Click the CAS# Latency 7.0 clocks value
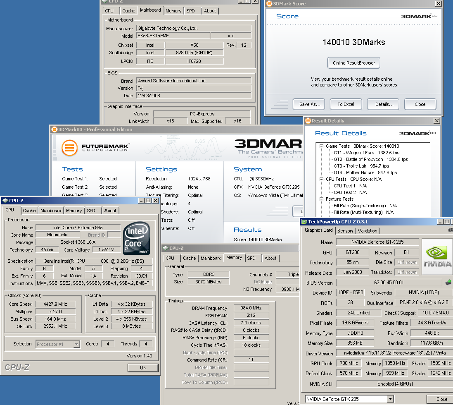 [251, 323]
